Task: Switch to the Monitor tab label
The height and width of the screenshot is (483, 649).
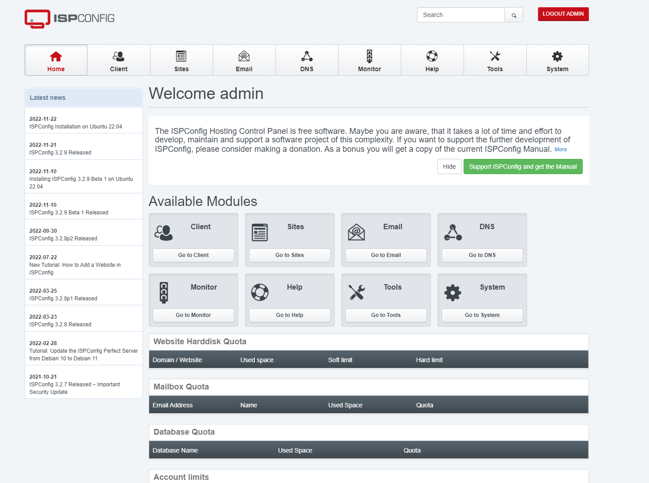Action: point(370,69)
